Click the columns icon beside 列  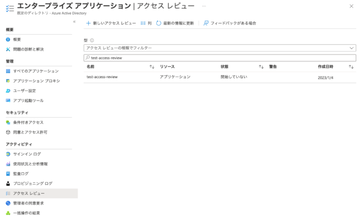pyautogui.click(x=143, y=23)
